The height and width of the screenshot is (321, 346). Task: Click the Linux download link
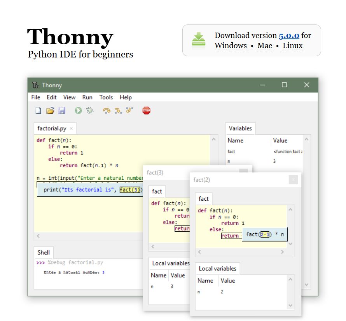click(293, 45)
